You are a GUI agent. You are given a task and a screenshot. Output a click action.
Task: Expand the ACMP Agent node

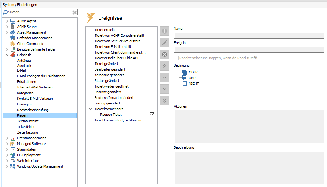[x=7, y=21]
